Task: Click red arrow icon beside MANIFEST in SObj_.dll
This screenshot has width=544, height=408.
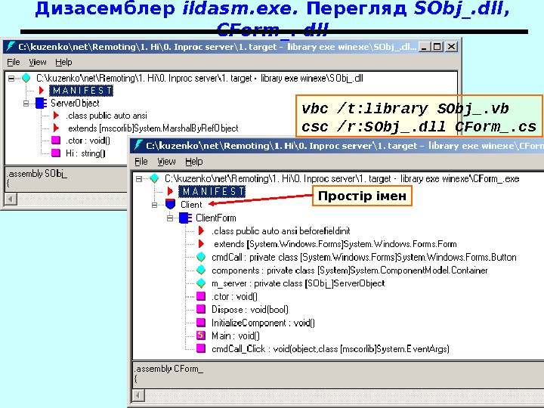Action: pyautogui.click(x=42, y=91)
